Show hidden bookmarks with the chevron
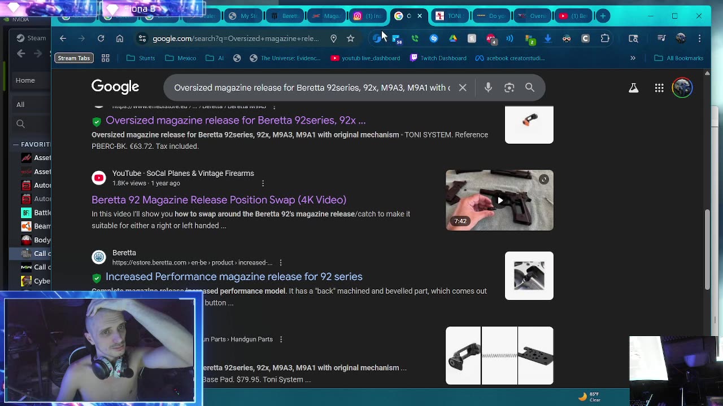Viewport: 723px width, 406px height. [x=633, y=58]
